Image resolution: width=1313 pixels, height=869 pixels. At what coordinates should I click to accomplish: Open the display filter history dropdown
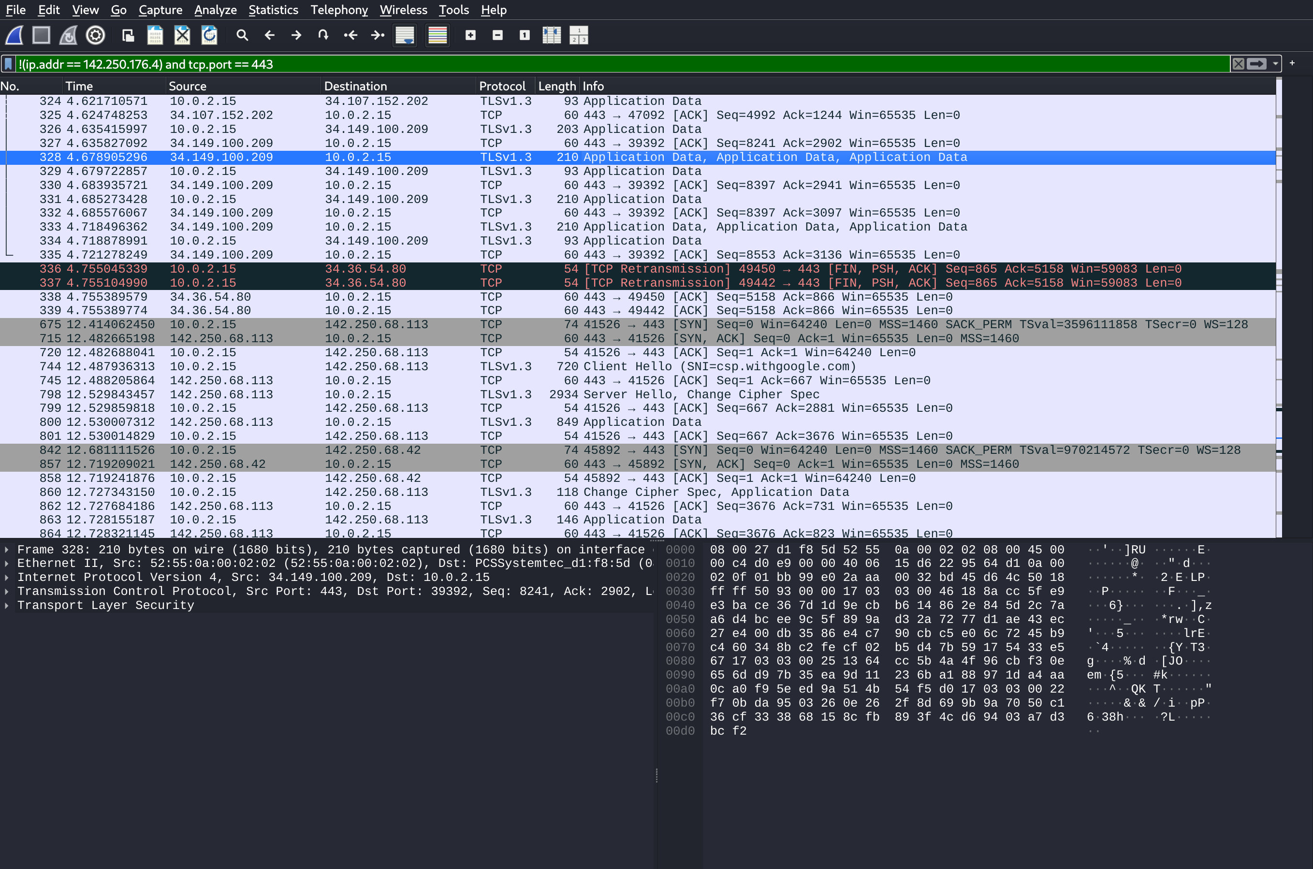(x=1275, y=64)
